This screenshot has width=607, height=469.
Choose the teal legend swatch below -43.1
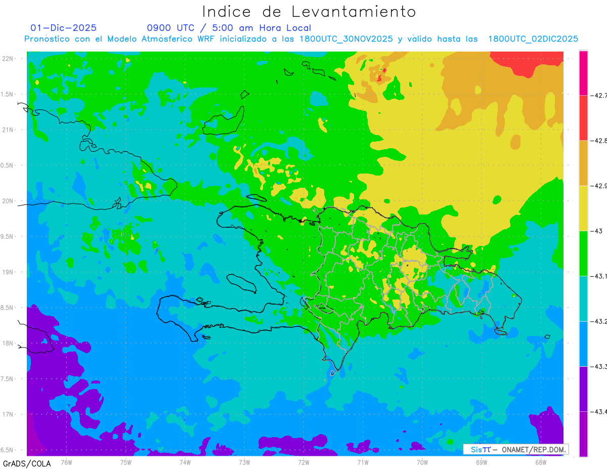[x=583, y=299]
